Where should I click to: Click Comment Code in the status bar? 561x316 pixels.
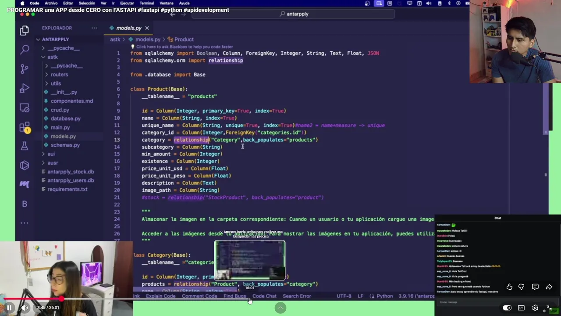[199, 296]
